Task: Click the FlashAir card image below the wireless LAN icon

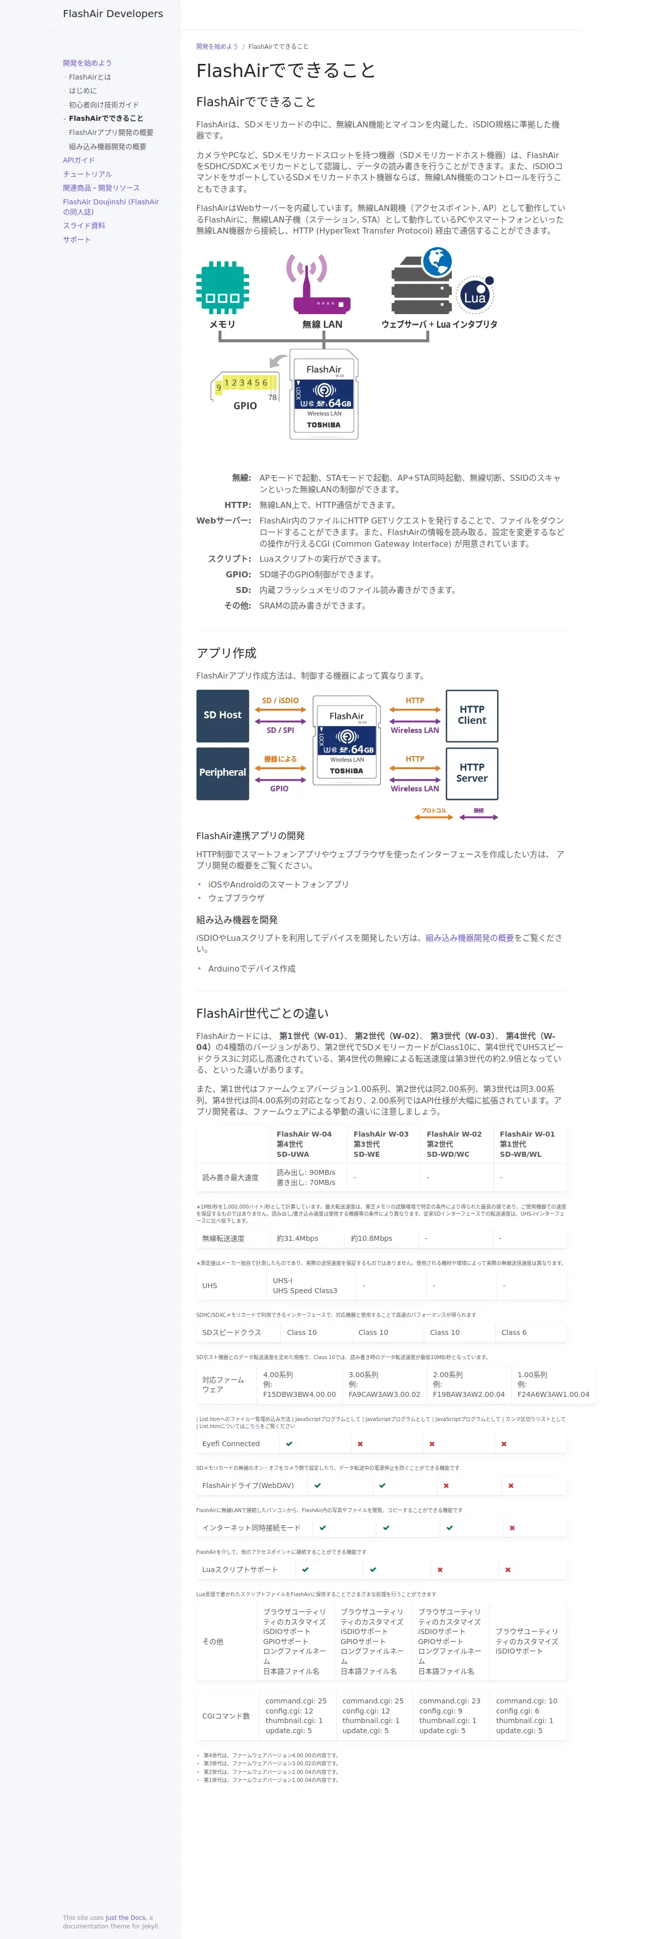Action: [324, 395]
